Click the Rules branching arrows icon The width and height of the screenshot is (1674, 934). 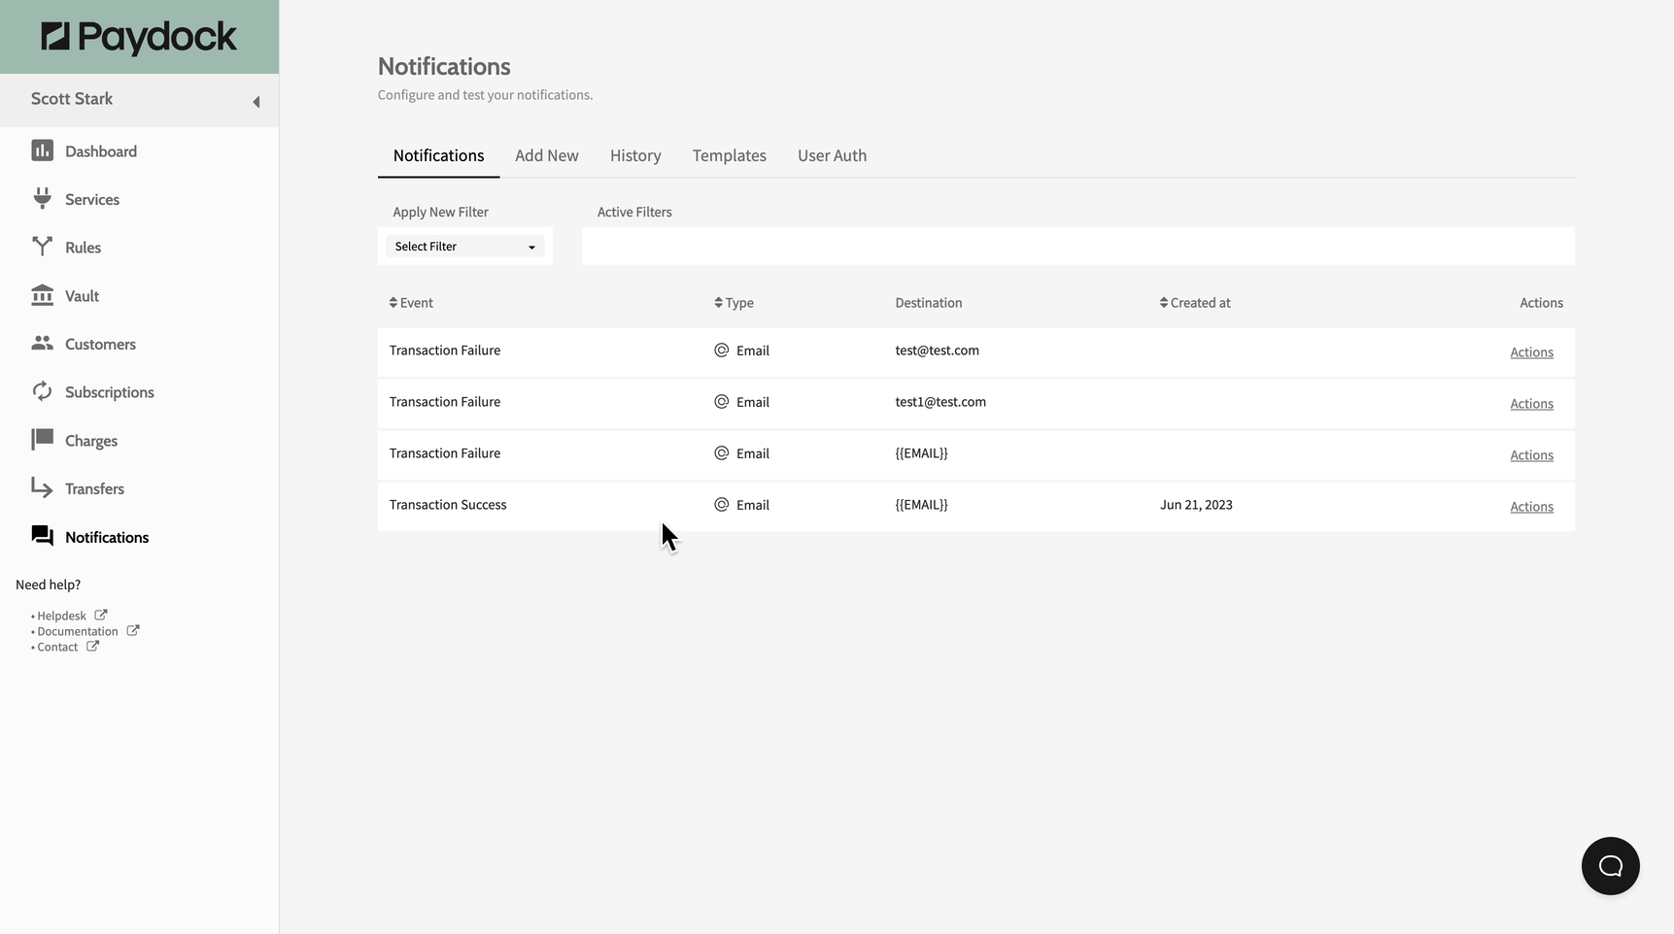pyautogui.click(x=42, y=247)
